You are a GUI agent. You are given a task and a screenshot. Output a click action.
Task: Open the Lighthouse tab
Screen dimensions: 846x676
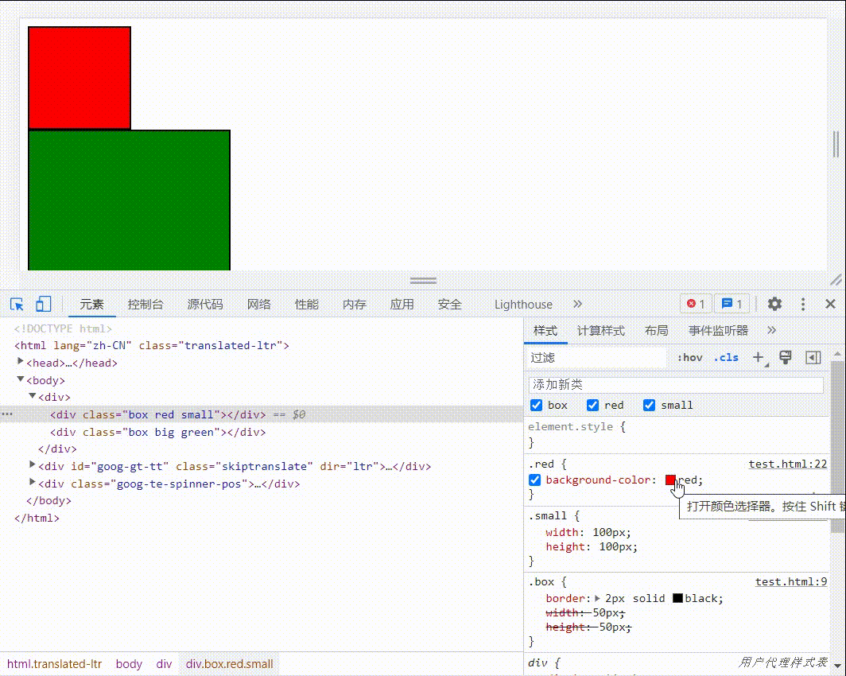tap(523, 305)
